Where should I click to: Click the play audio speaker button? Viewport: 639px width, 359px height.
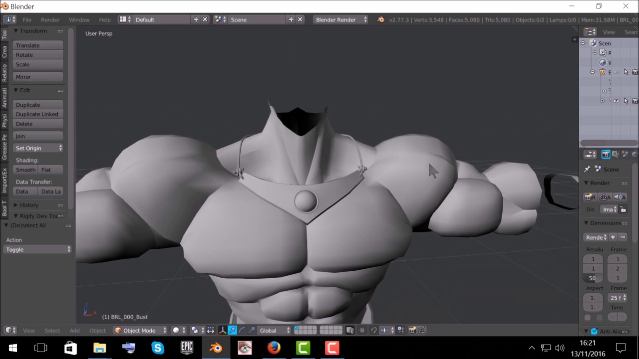point(620,197)
